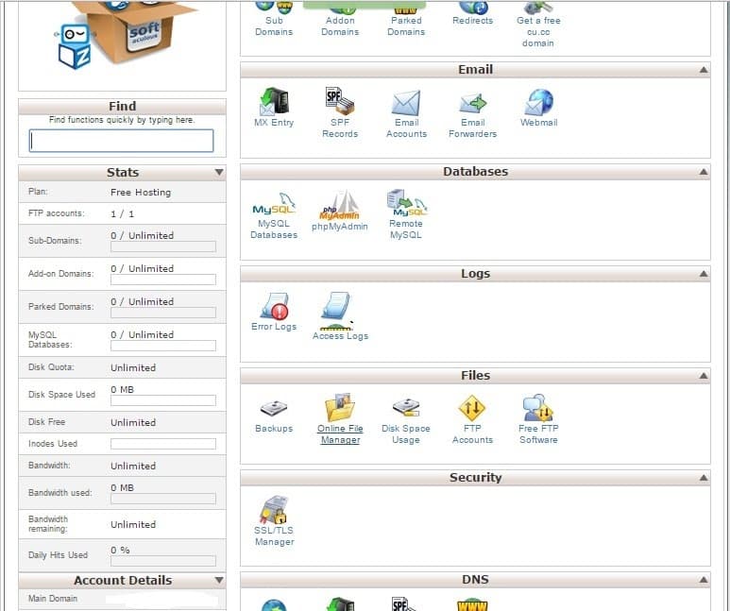Open Online File Manager icon
Viewport: 730px width, 611px height.
pyautogui.click(x=340, y=407)
